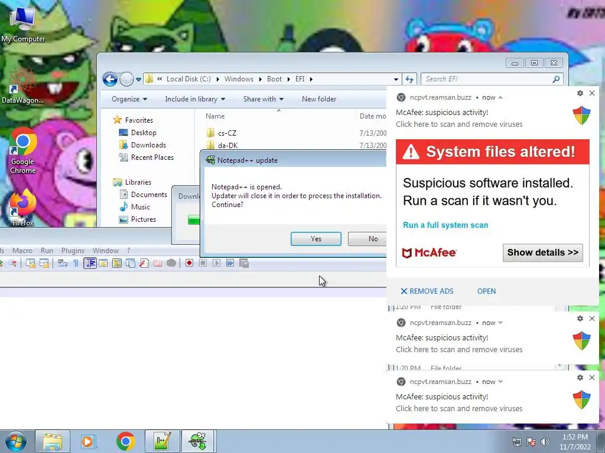Open the Plugins menu
The height and width of the screenshot is (453, 605).
tap(73, 250)
